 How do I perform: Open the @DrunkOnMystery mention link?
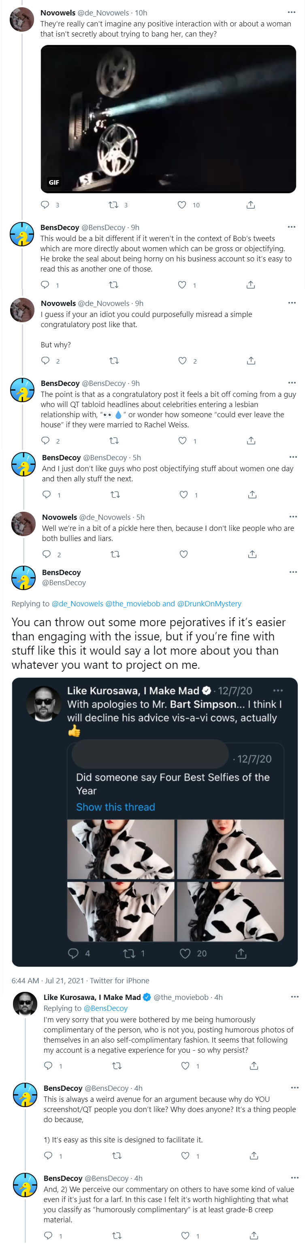pyautogui.click(x=209, y=603)
